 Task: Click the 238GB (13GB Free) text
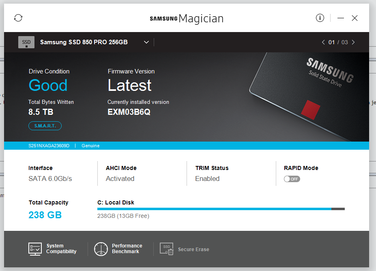[123, 216]
